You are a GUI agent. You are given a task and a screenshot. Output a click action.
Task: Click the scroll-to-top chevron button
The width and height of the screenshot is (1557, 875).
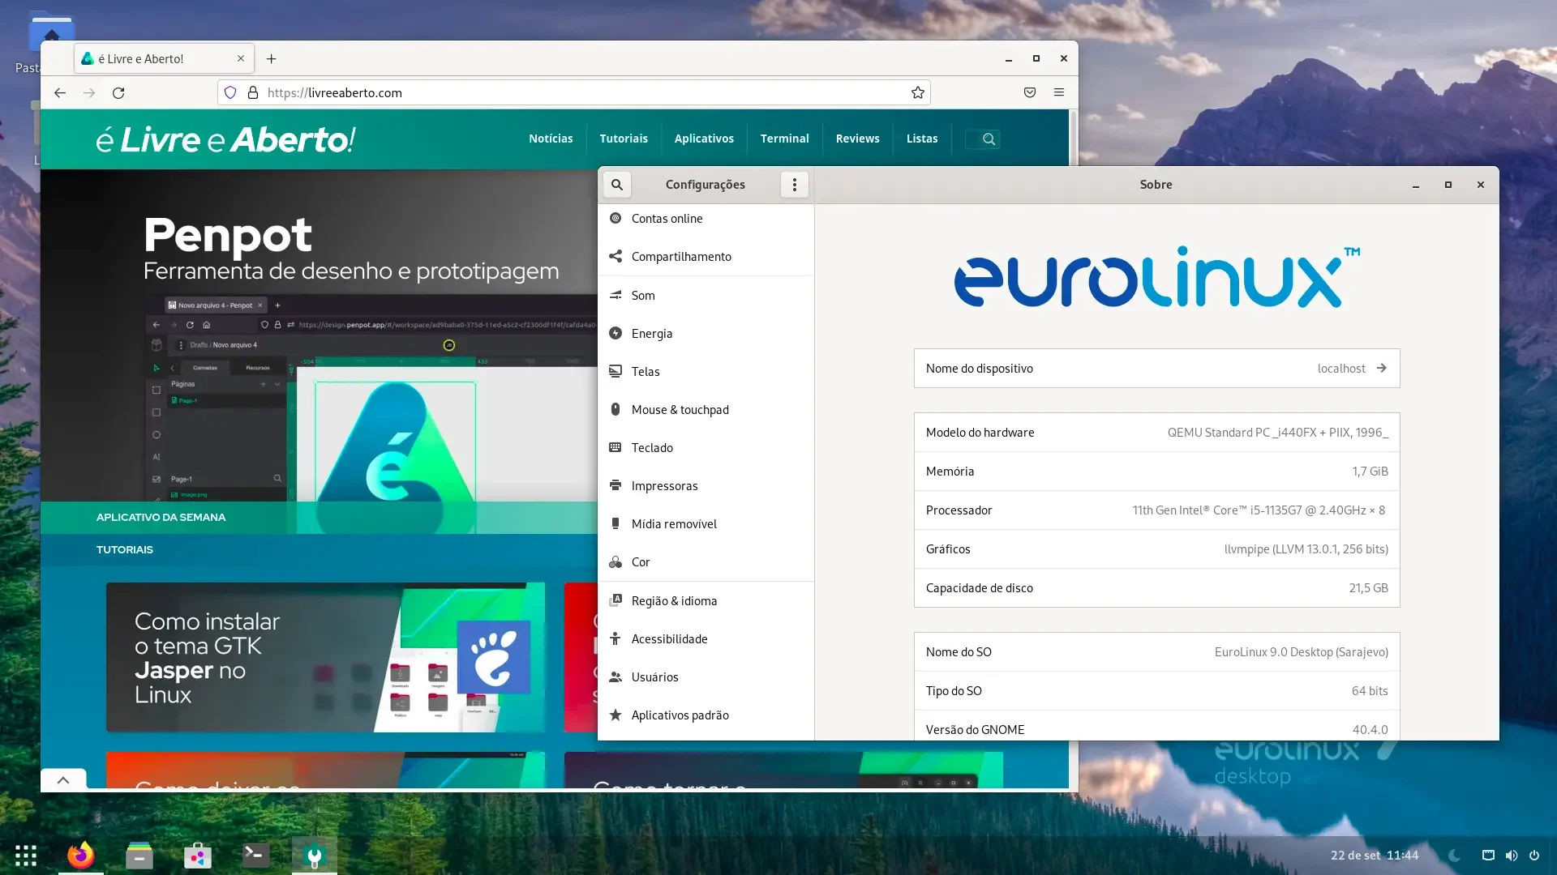point(63,780)
